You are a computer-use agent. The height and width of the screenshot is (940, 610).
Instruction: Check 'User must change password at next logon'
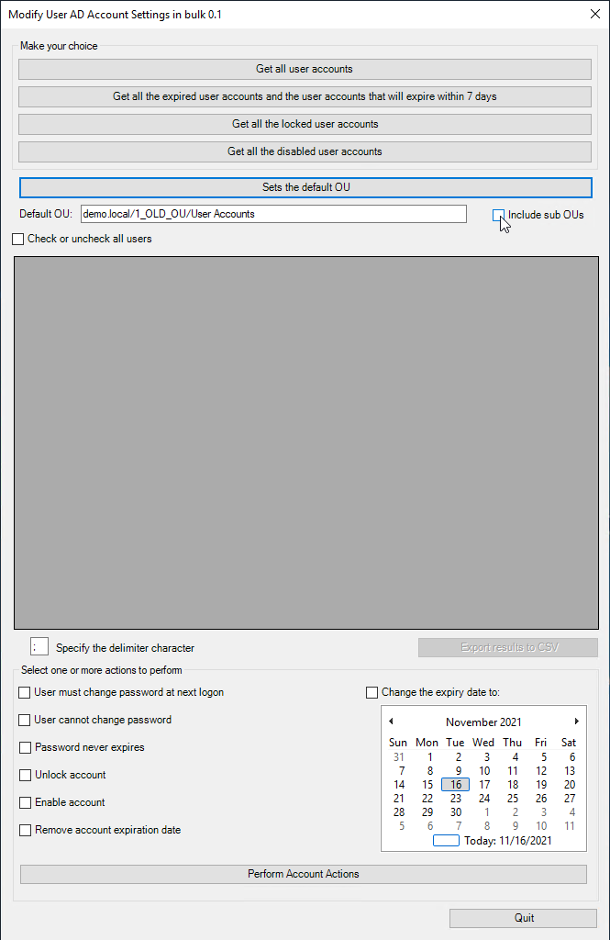[25, 692]
